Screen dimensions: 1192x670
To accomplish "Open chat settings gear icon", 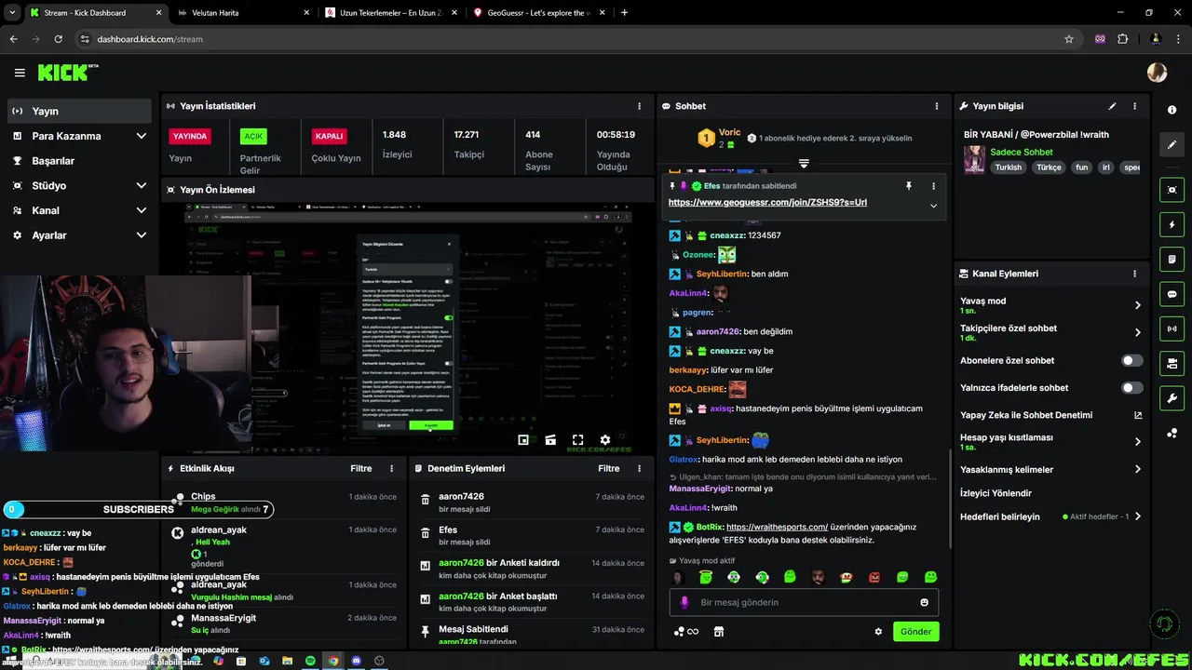I will point(878,632).
